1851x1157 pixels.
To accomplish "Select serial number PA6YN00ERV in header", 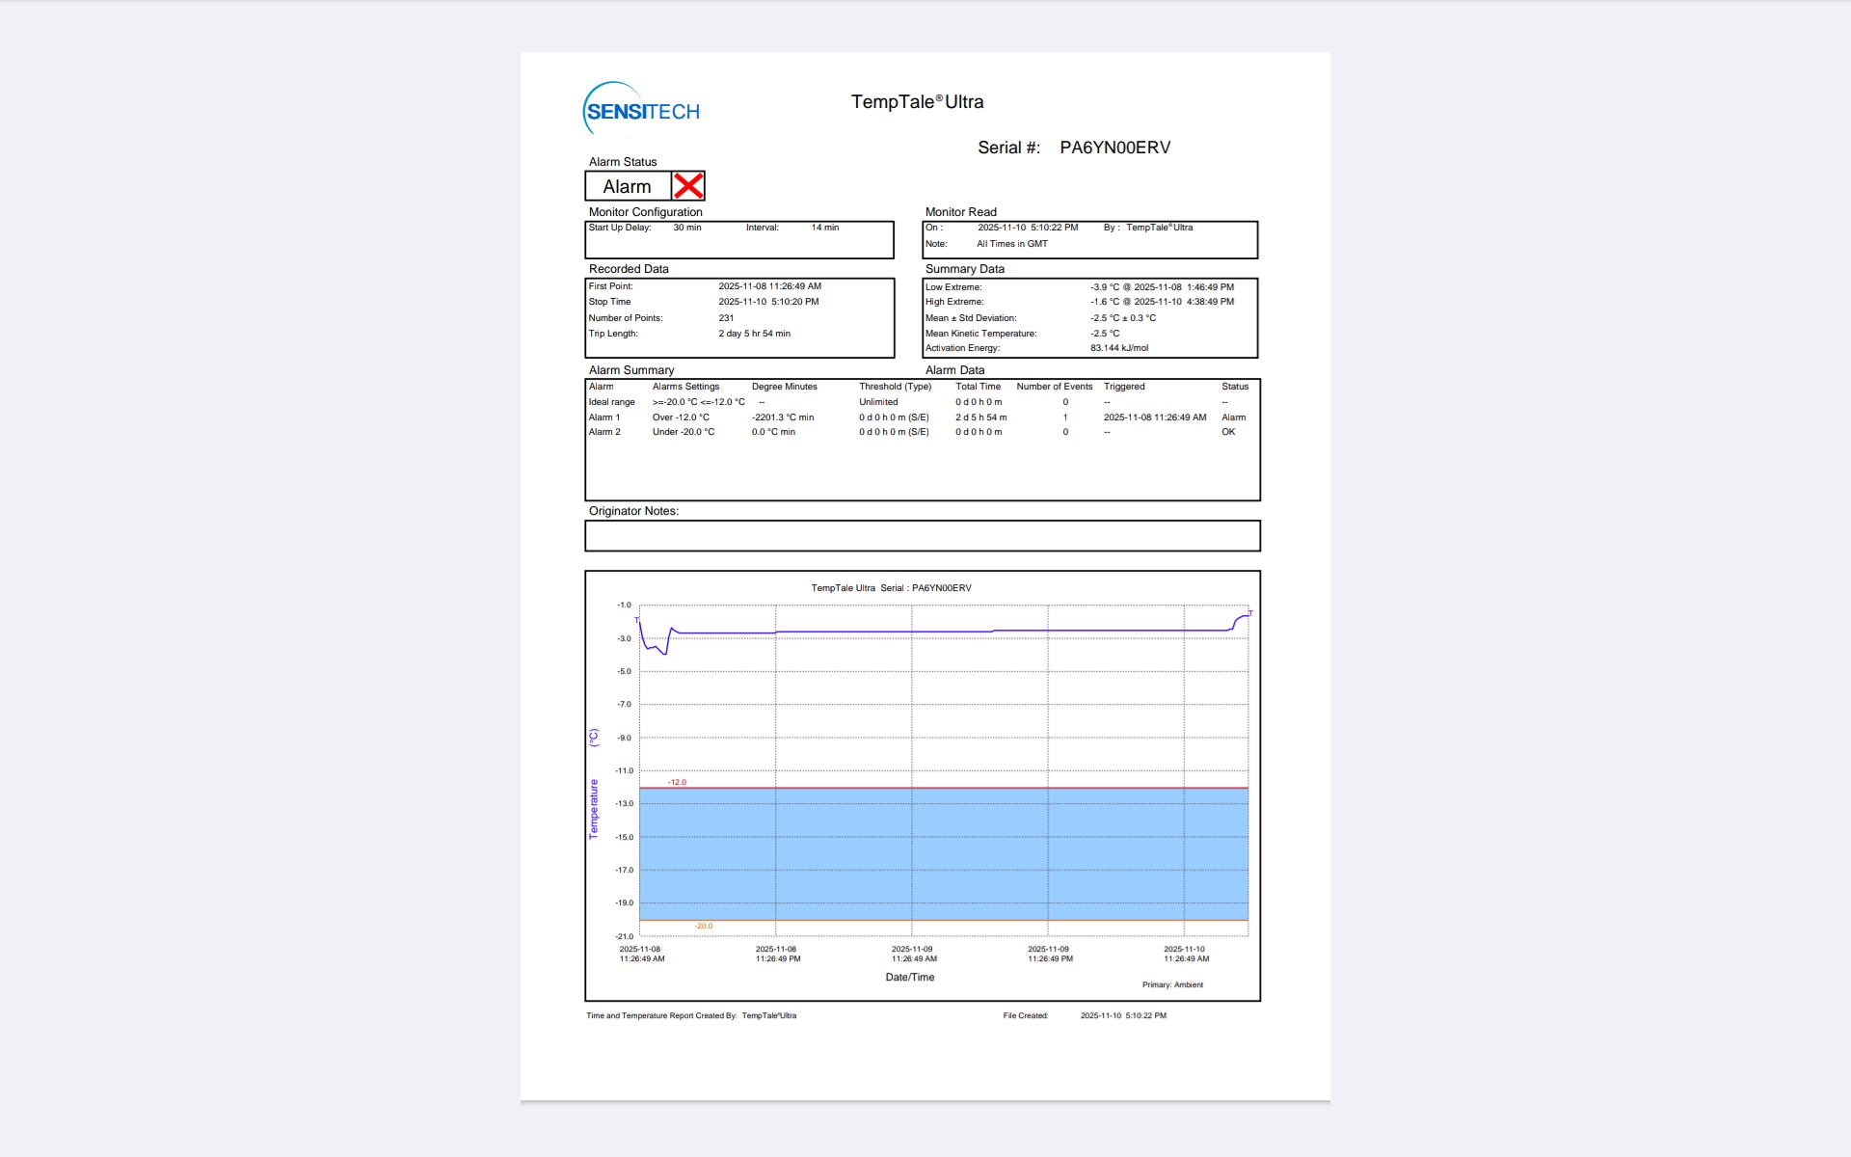I will click(1114, 148).
